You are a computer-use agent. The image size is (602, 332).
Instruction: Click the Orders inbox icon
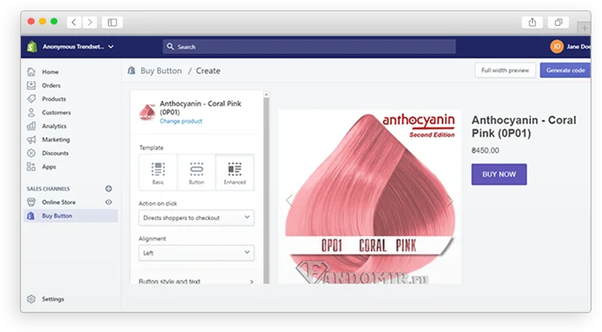(x=31, y=85)
